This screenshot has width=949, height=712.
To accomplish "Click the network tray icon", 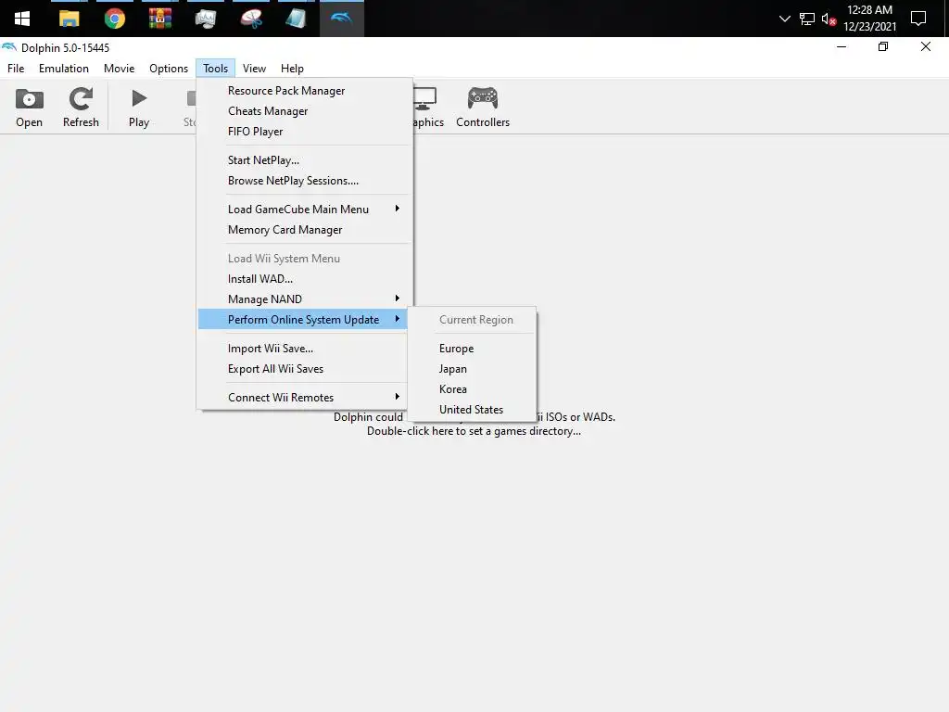I will (807, 19).
